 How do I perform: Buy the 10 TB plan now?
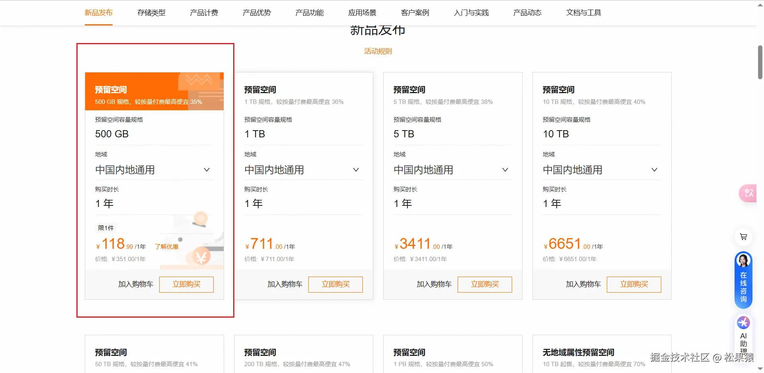click(x=634, y=284)
